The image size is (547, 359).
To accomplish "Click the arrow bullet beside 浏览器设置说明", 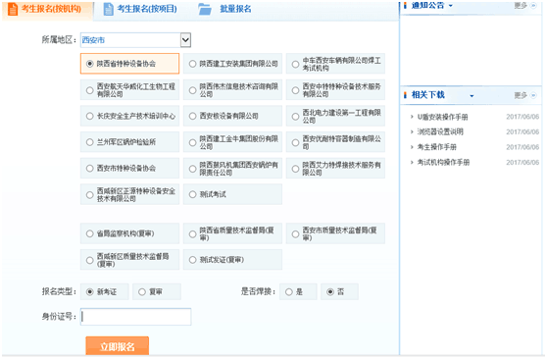I will pyautogui.click(x=412, y=131).
